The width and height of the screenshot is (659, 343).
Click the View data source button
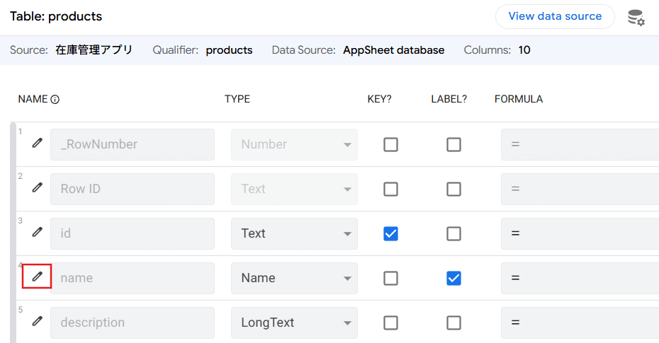point(554,16)
